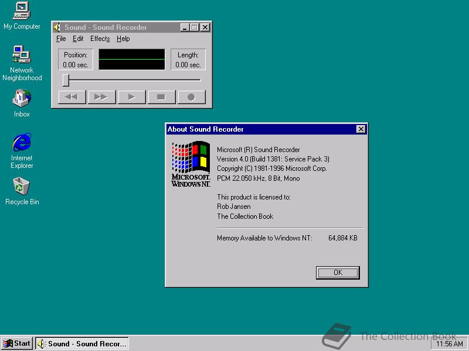Screen dimensions: 469x351
Task: Close the Sound Recorder window
Action: point(205,27)
